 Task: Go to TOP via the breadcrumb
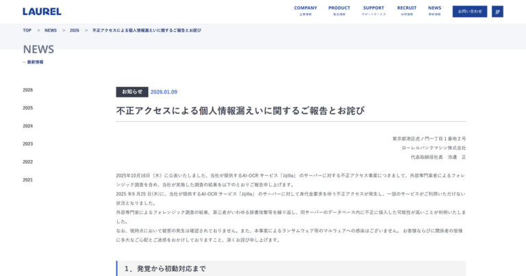[x=27, y=31]
